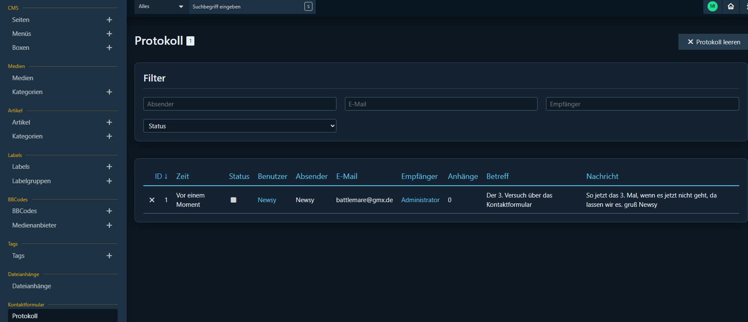Open the Alles search scope dropdown
Viewport: 748px width, 322px height.
coord(161,6)
